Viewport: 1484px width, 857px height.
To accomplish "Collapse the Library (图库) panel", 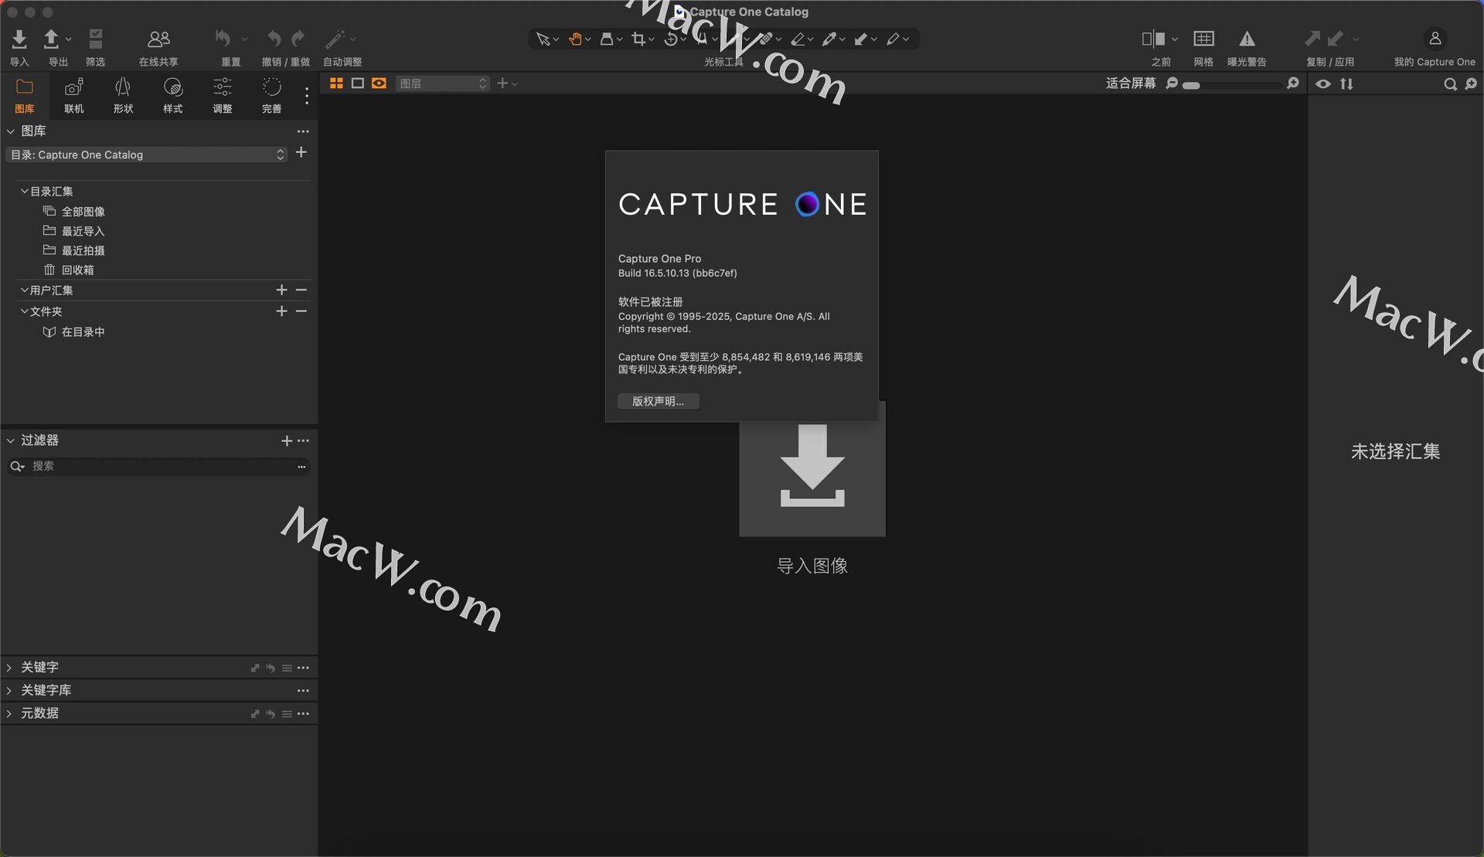I will pos(11,131).
